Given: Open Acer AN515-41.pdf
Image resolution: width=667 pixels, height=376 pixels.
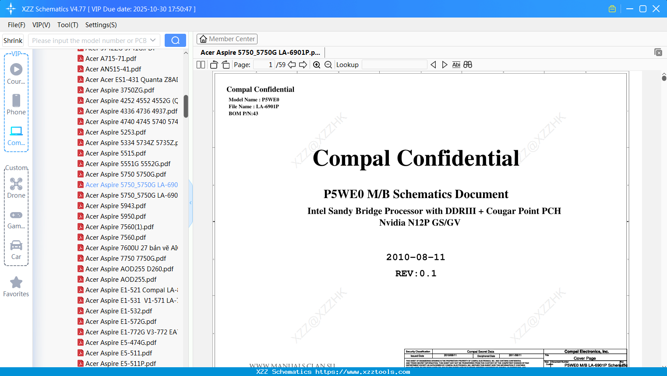Looking at the screenshot, I should tap(113, 69).
